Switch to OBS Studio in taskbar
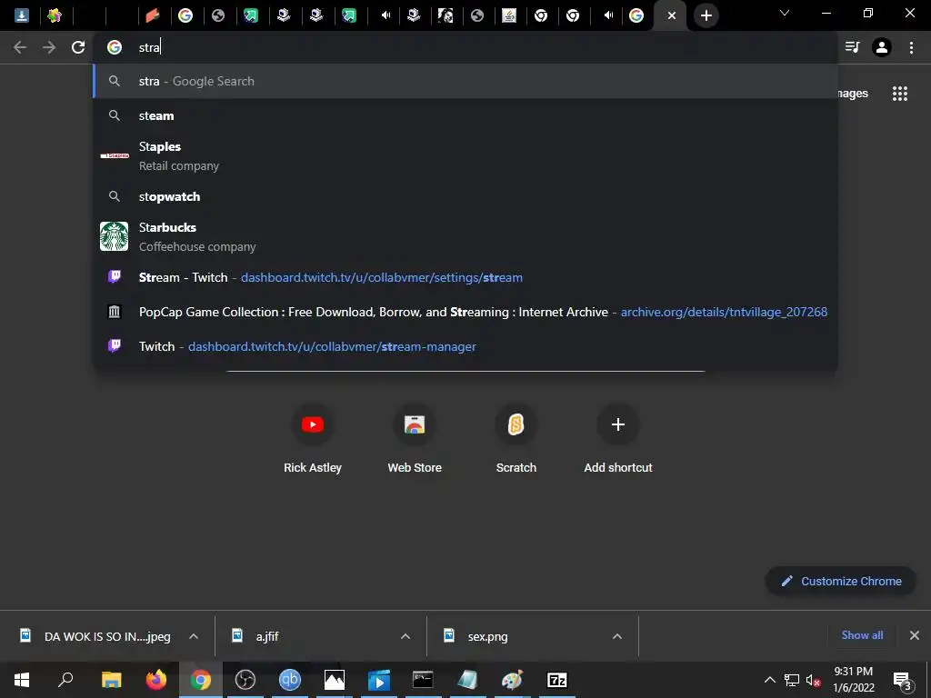The height and width of the screenshot is (698, 931). (x=245, y=680)
